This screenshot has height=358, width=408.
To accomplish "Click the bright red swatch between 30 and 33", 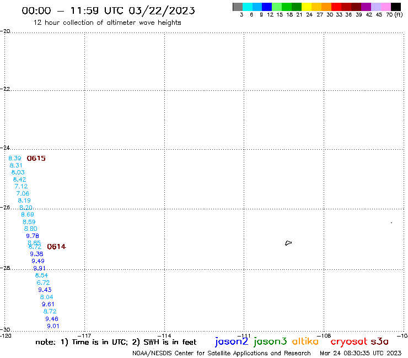I will point(336,7).
